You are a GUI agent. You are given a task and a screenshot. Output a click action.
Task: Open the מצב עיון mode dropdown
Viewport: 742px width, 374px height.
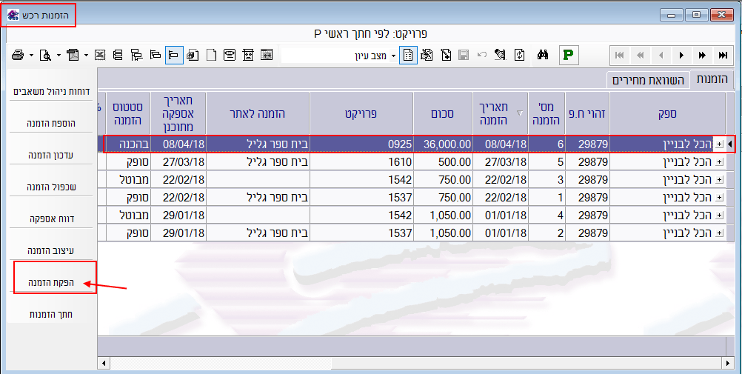pyautogui.click(x=393, y=55)
